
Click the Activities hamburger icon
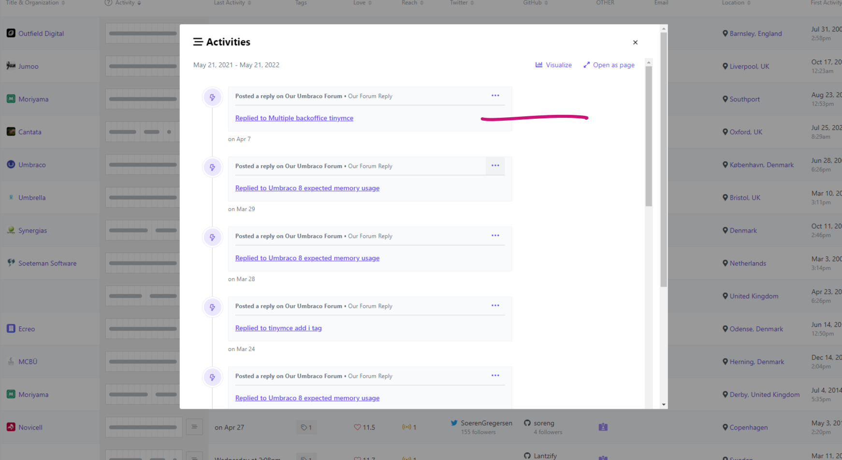(x=198, y=42)
